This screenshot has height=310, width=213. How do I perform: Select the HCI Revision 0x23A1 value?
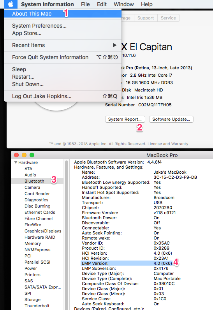161,259
